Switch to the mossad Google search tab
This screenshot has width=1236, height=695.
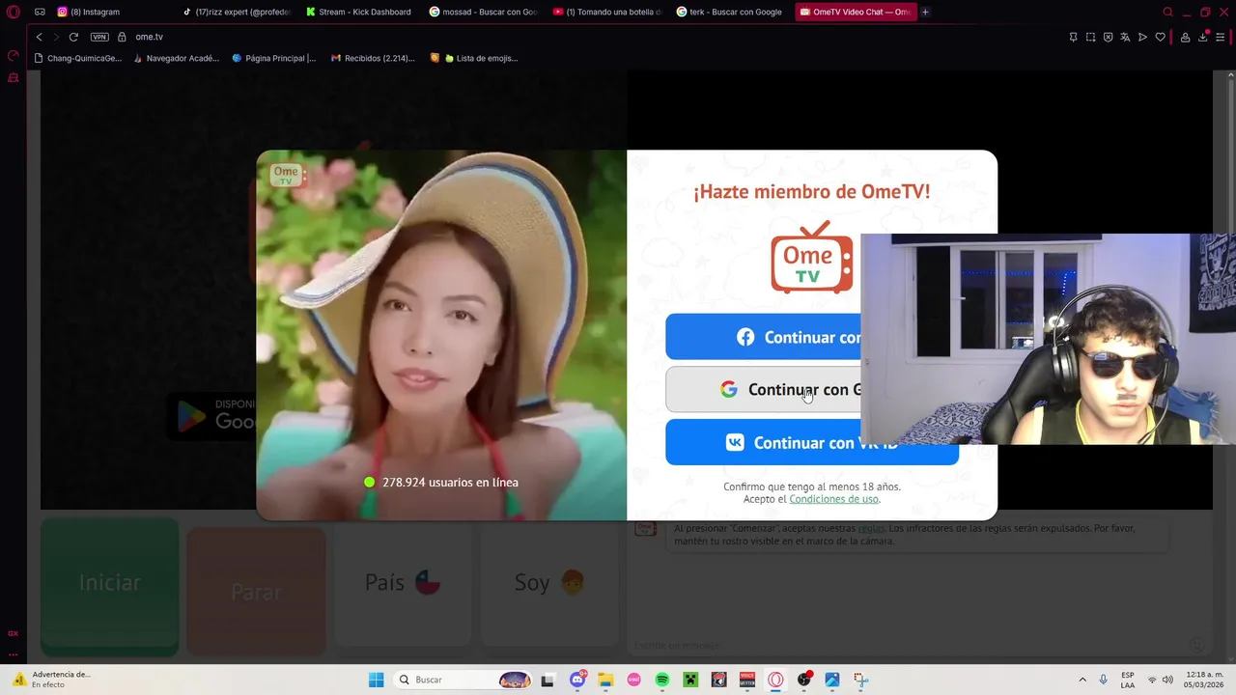tap(485, 12)
